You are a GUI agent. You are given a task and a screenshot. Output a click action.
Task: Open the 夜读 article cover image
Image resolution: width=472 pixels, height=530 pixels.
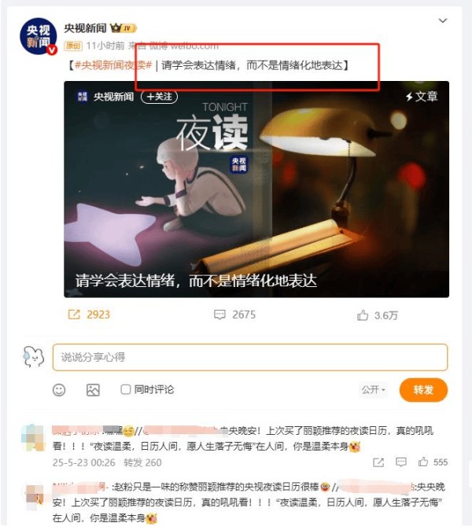tap(256, 190)
